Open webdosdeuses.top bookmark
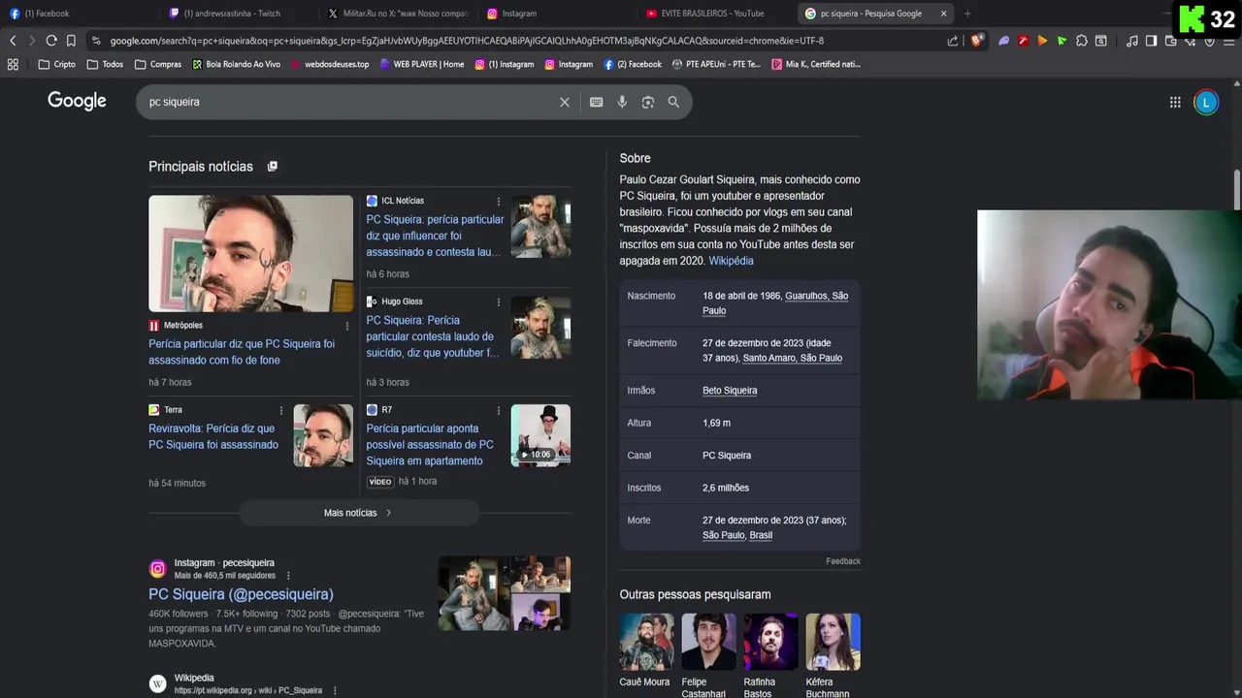Screen dimensions: 1242x698 [x=330, y=64]
